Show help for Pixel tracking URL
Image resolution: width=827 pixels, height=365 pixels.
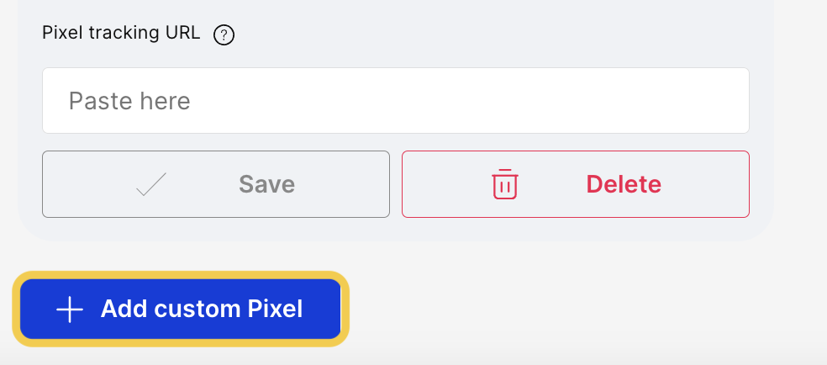(x=224, y=35)
